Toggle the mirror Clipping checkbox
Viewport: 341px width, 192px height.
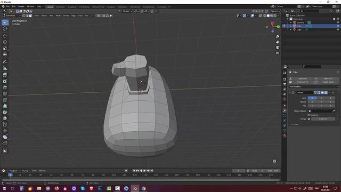pyautogui.click(x=309, y=115)
